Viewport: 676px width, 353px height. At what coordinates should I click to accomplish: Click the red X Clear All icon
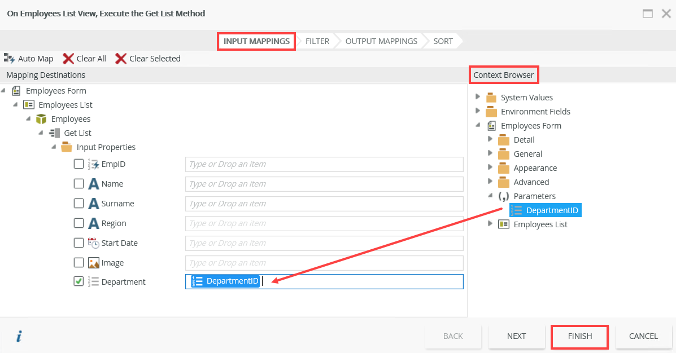click(x=68, y=59)
